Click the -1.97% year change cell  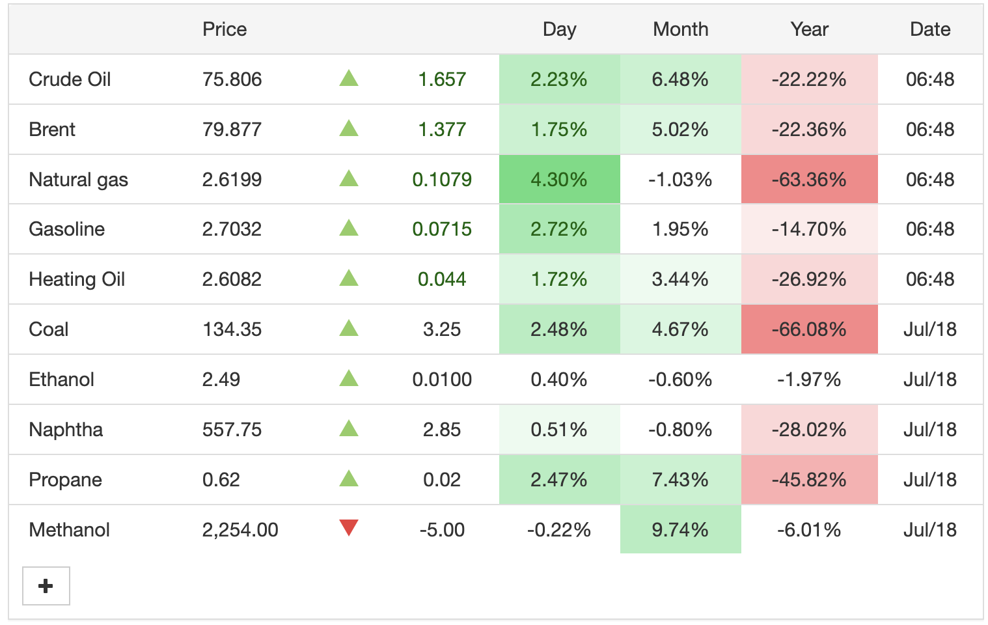tap(809, 379)
